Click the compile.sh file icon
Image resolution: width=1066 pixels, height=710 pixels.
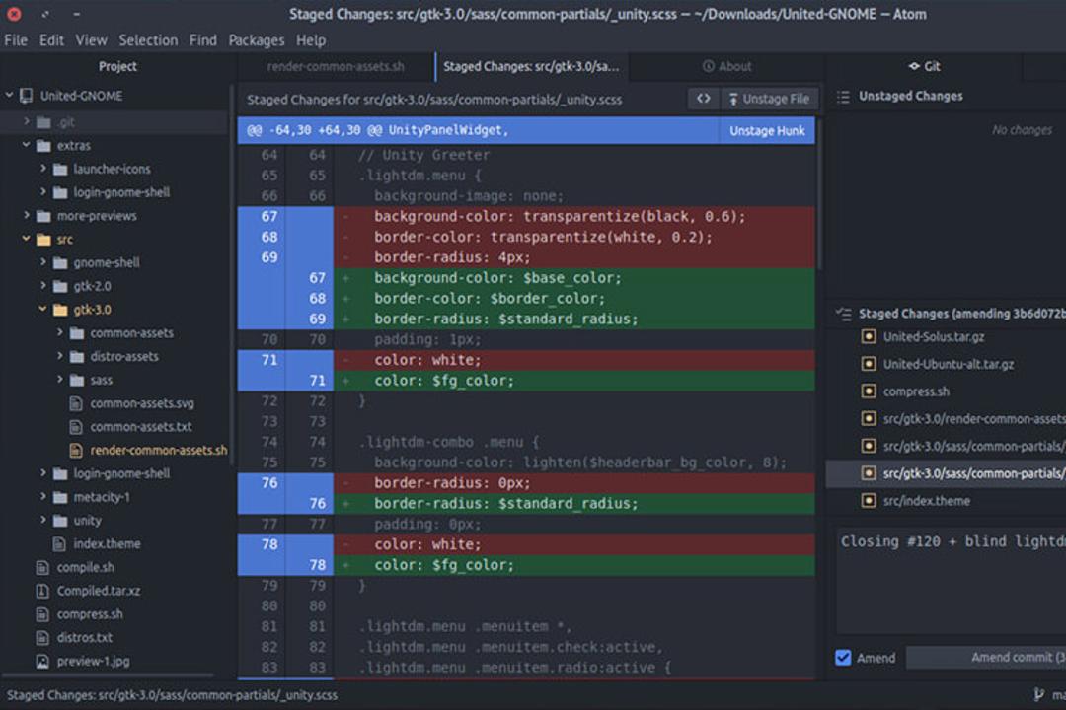(42, 567)
